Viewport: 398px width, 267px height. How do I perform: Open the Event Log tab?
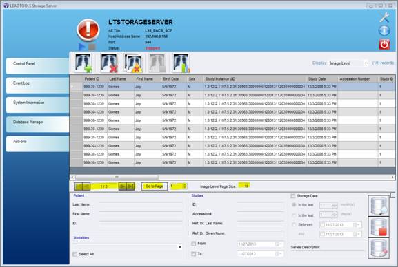point(37,85)
